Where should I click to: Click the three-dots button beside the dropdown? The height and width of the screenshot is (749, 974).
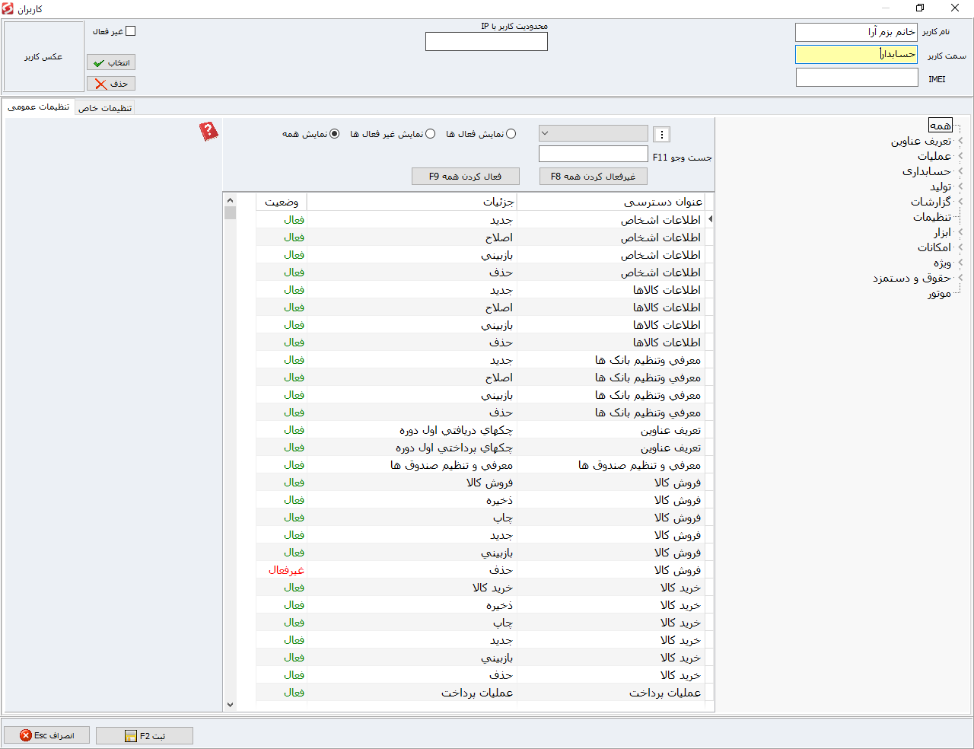point(662,135)
